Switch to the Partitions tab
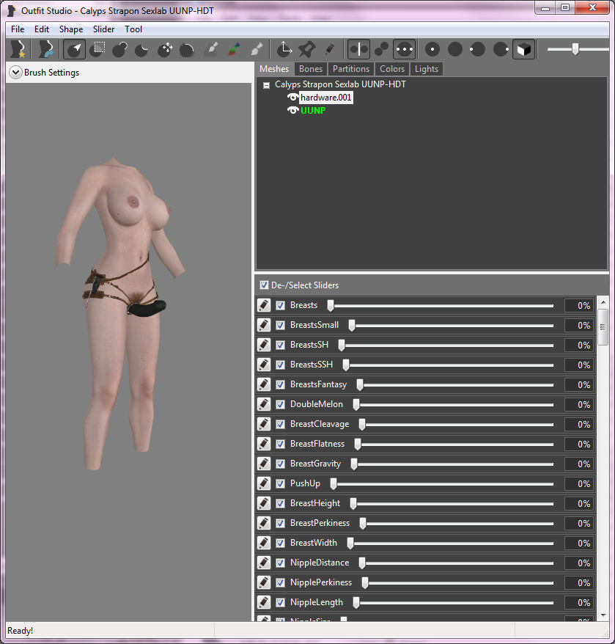This screenshot has height=644, width=615. pos(351,69)
